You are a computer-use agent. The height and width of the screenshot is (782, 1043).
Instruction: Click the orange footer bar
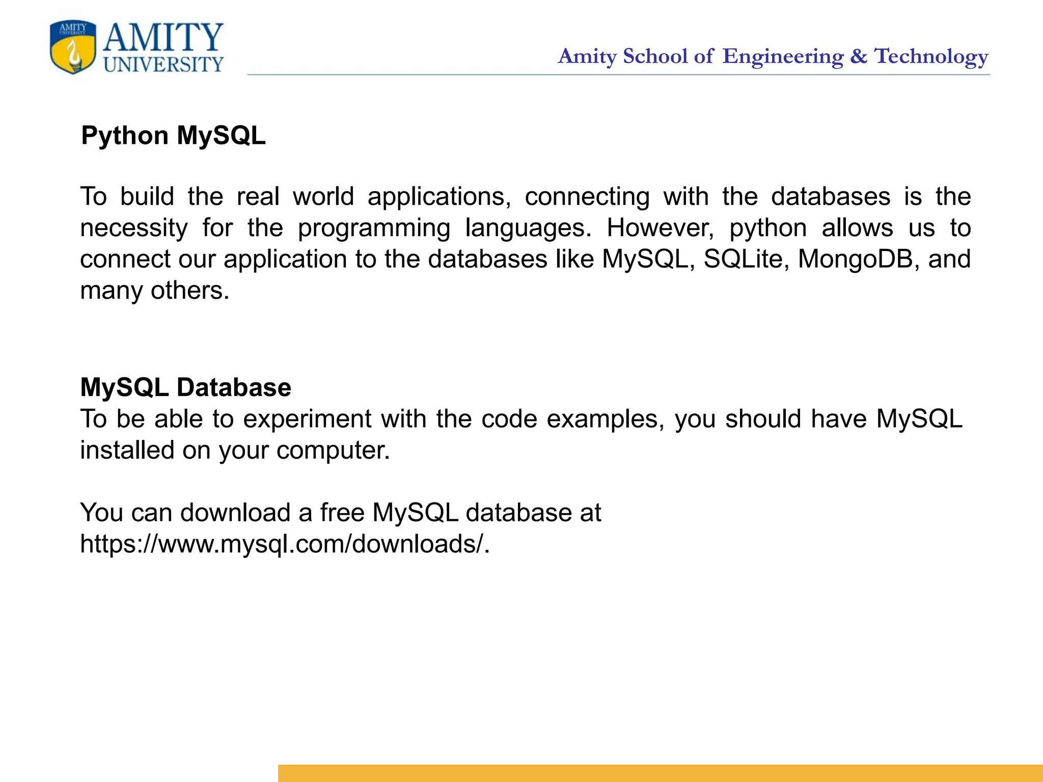(x=660, y=773)
